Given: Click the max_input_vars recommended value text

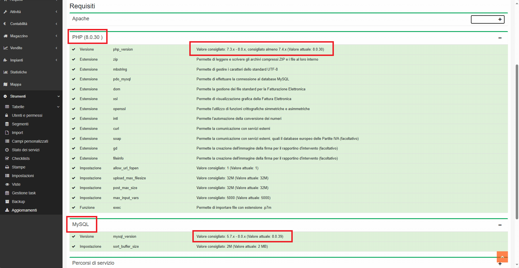Looking at the screenshot, I should (x=234, y=198).
